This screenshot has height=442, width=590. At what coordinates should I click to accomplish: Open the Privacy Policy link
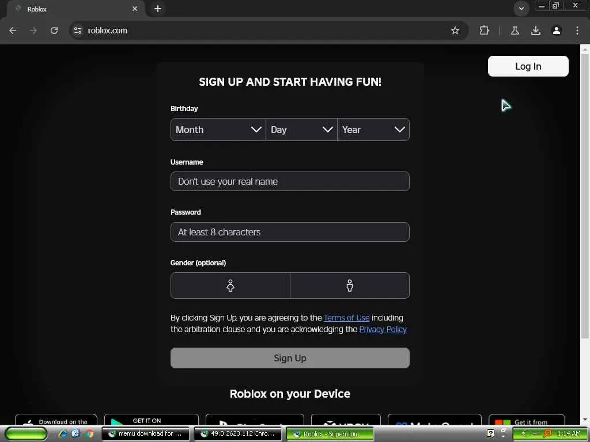383,330
